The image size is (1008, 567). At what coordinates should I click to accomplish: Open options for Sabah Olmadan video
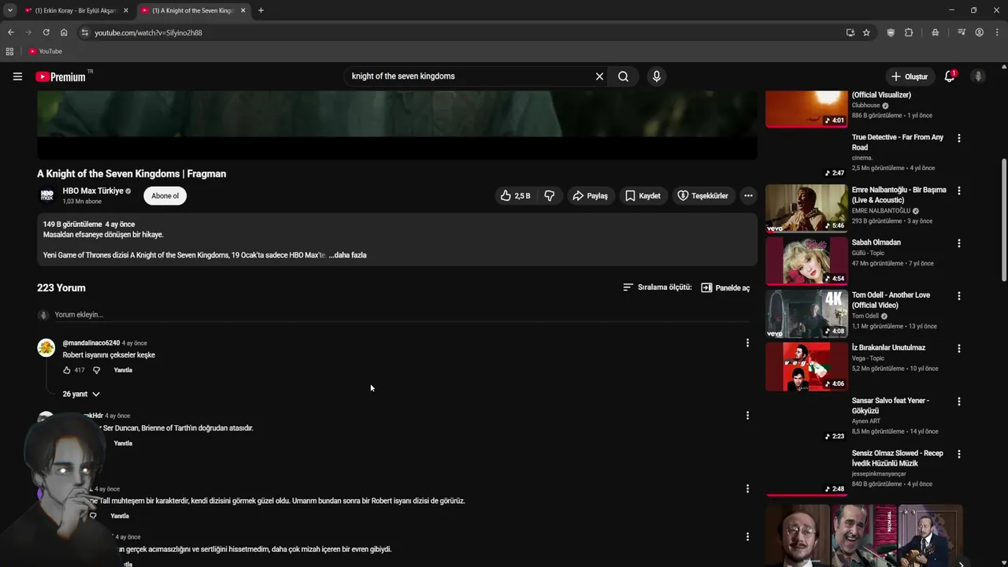pyautogui.click(x=958, y=243)
